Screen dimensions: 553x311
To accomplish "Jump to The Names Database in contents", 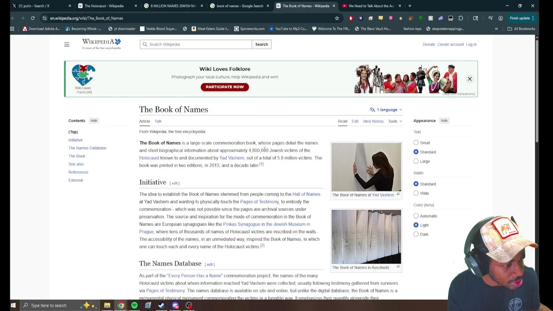I will point(87,148).
